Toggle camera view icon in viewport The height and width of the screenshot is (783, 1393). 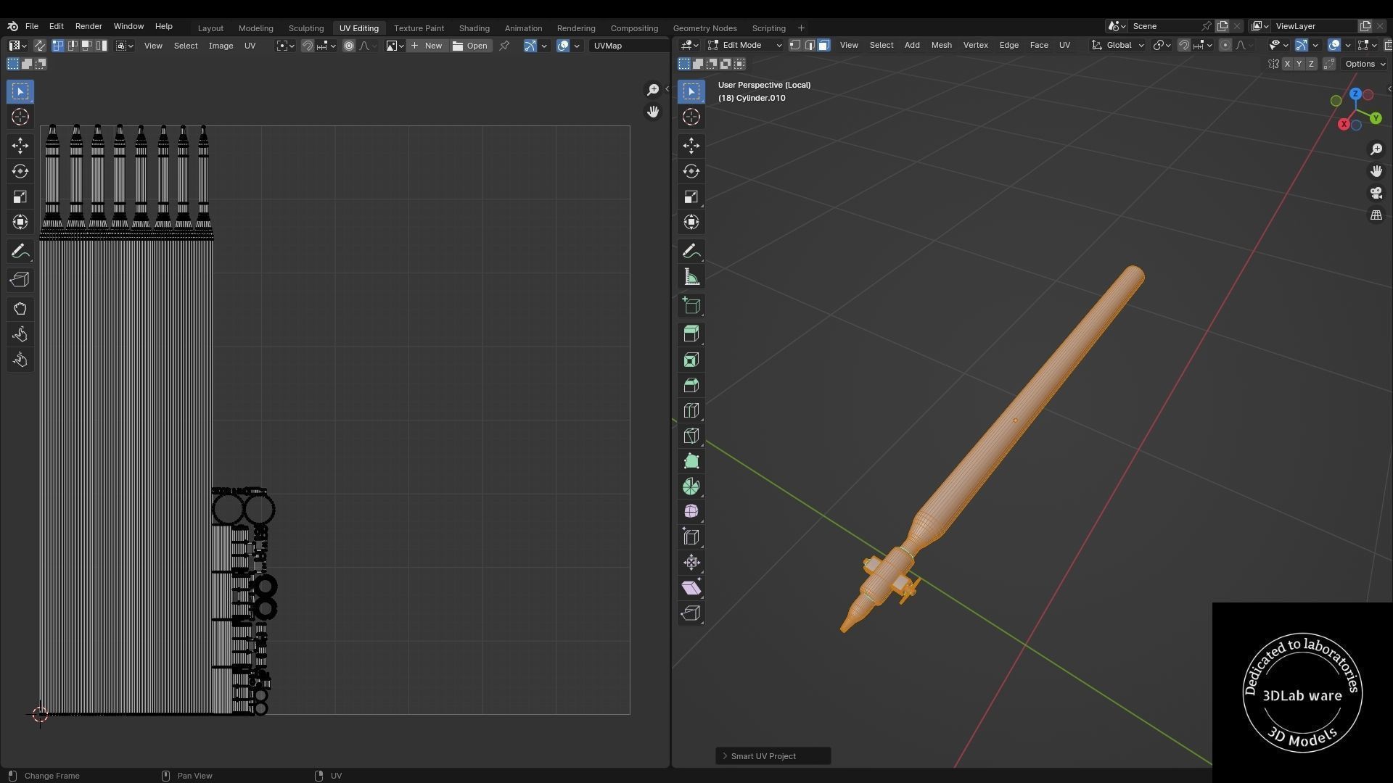1376,193
